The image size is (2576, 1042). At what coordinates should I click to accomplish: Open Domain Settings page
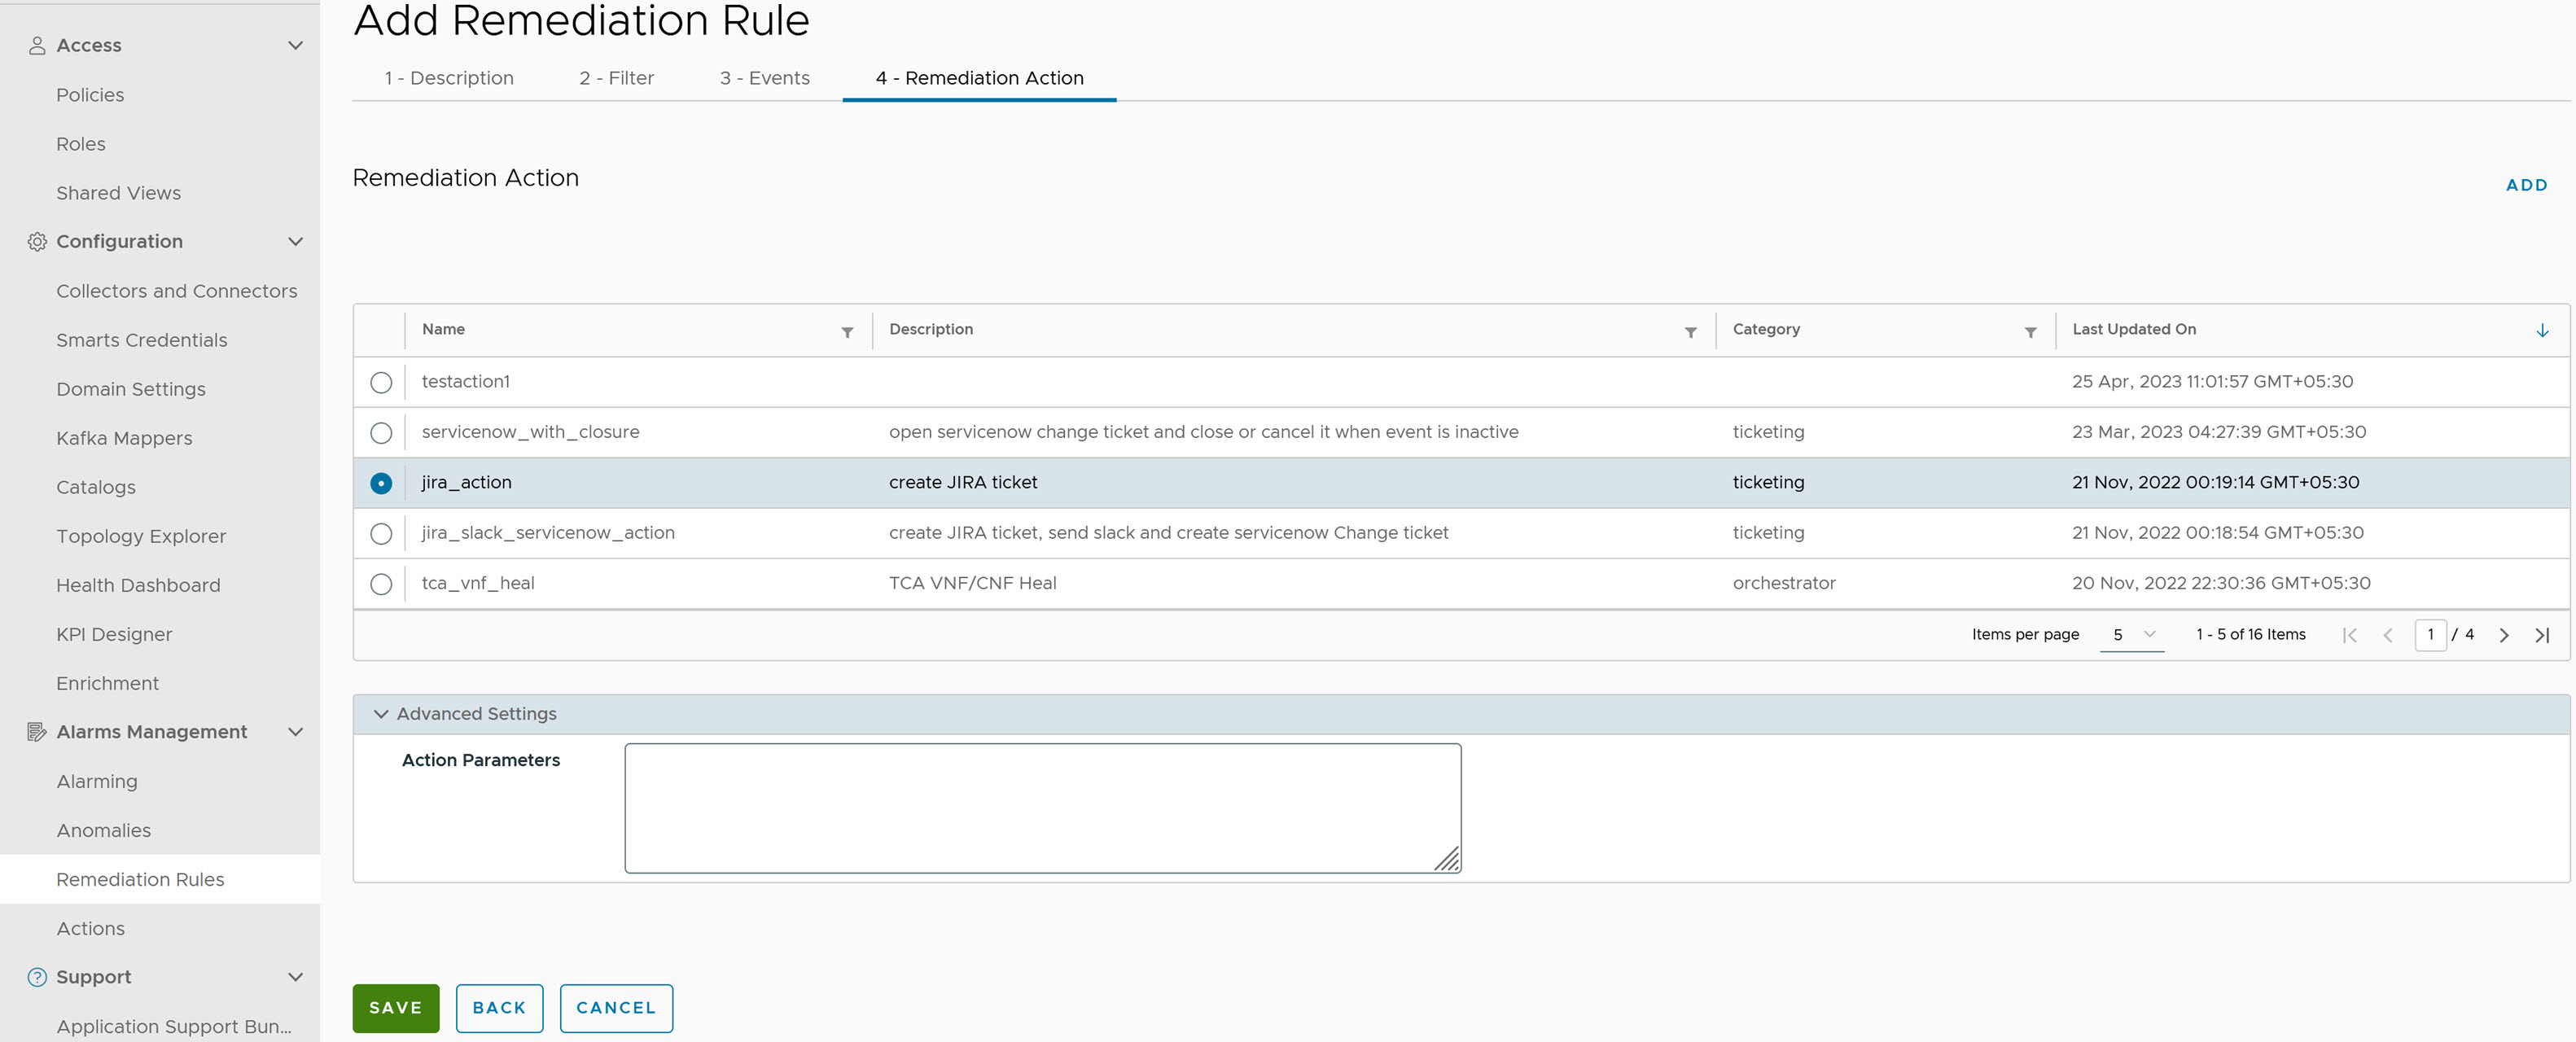click(x=131, y=389)
